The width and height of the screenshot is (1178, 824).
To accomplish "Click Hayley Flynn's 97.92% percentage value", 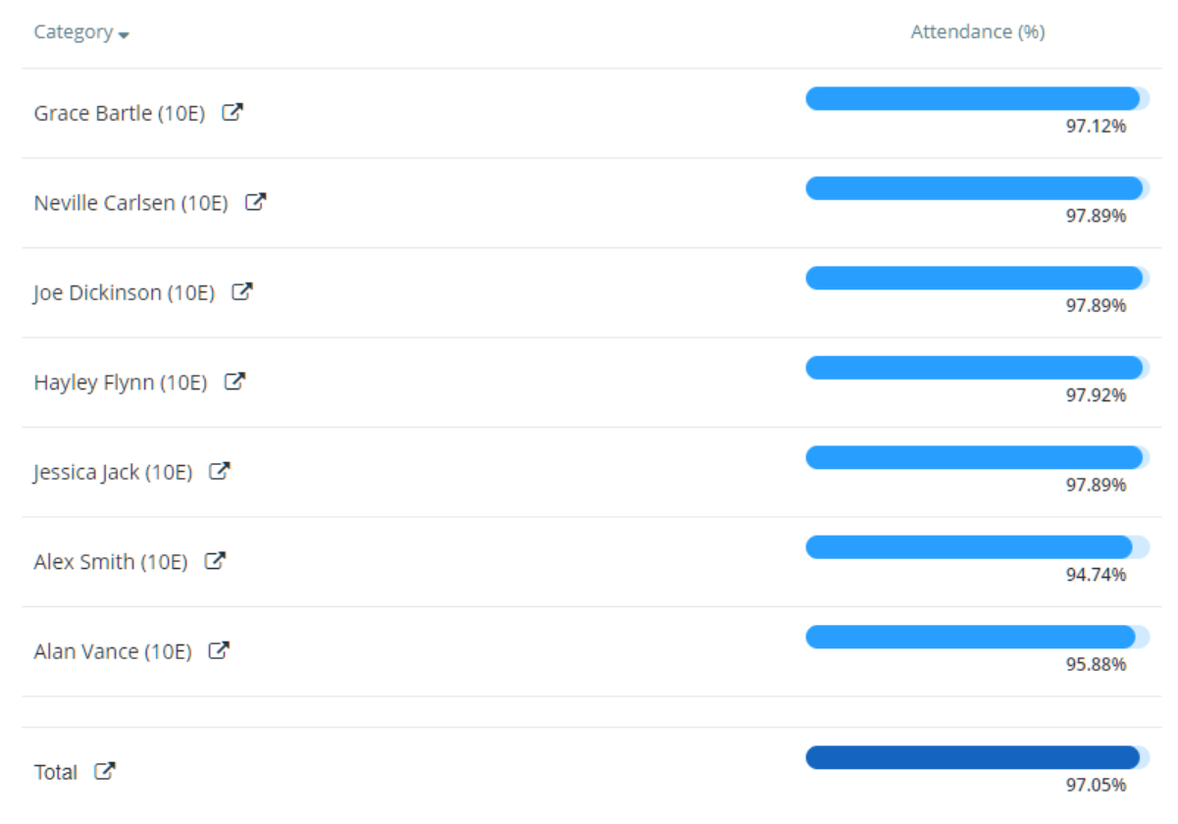I will pos(1096,396).
